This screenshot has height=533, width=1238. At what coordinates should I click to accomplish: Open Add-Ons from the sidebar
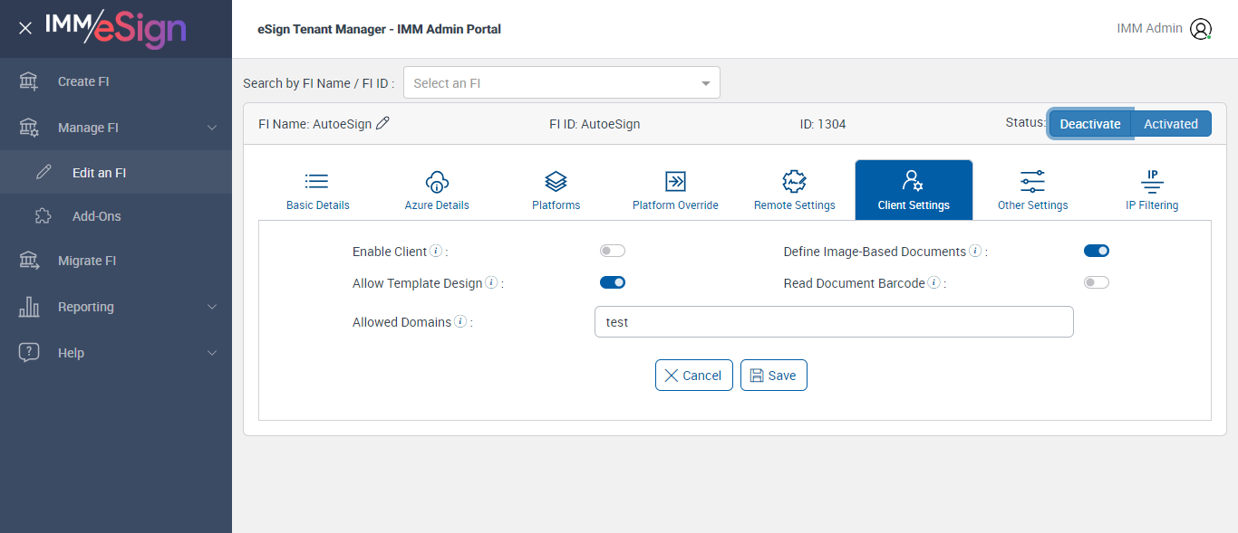(96, 216)
